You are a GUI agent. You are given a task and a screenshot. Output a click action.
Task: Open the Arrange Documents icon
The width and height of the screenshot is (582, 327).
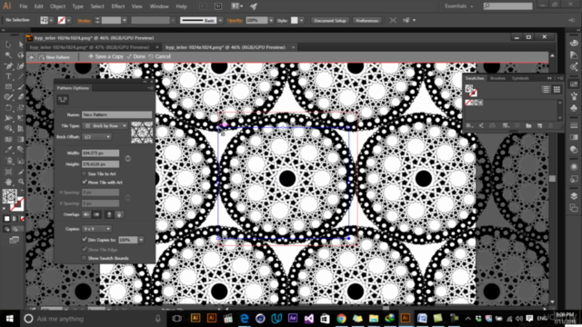pyautogui.click(x=236, y=6)
